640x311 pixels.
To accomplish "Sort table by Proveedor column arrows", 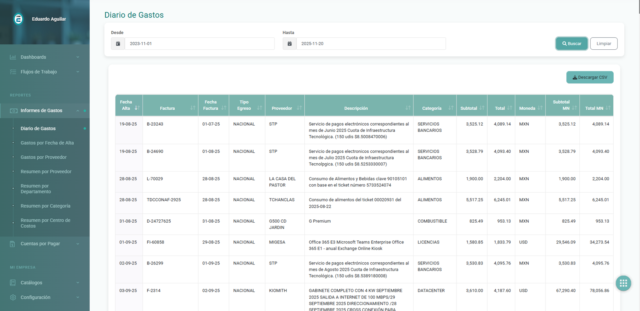I will coord(299,108).
